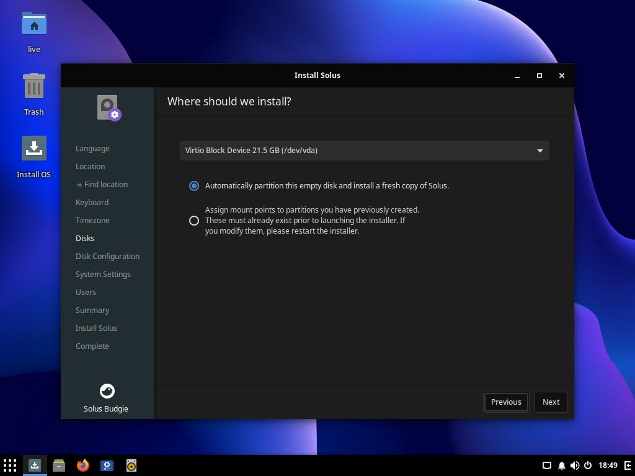635x476 pixels.
Task: Select the Complete step in sidebar
Action: 92,346
